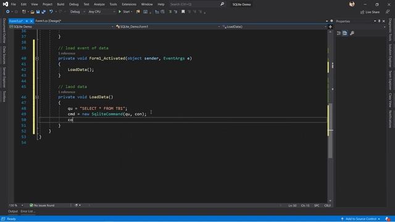
Task: Click the CRLF line ending indicator
Action: point(328,205)
